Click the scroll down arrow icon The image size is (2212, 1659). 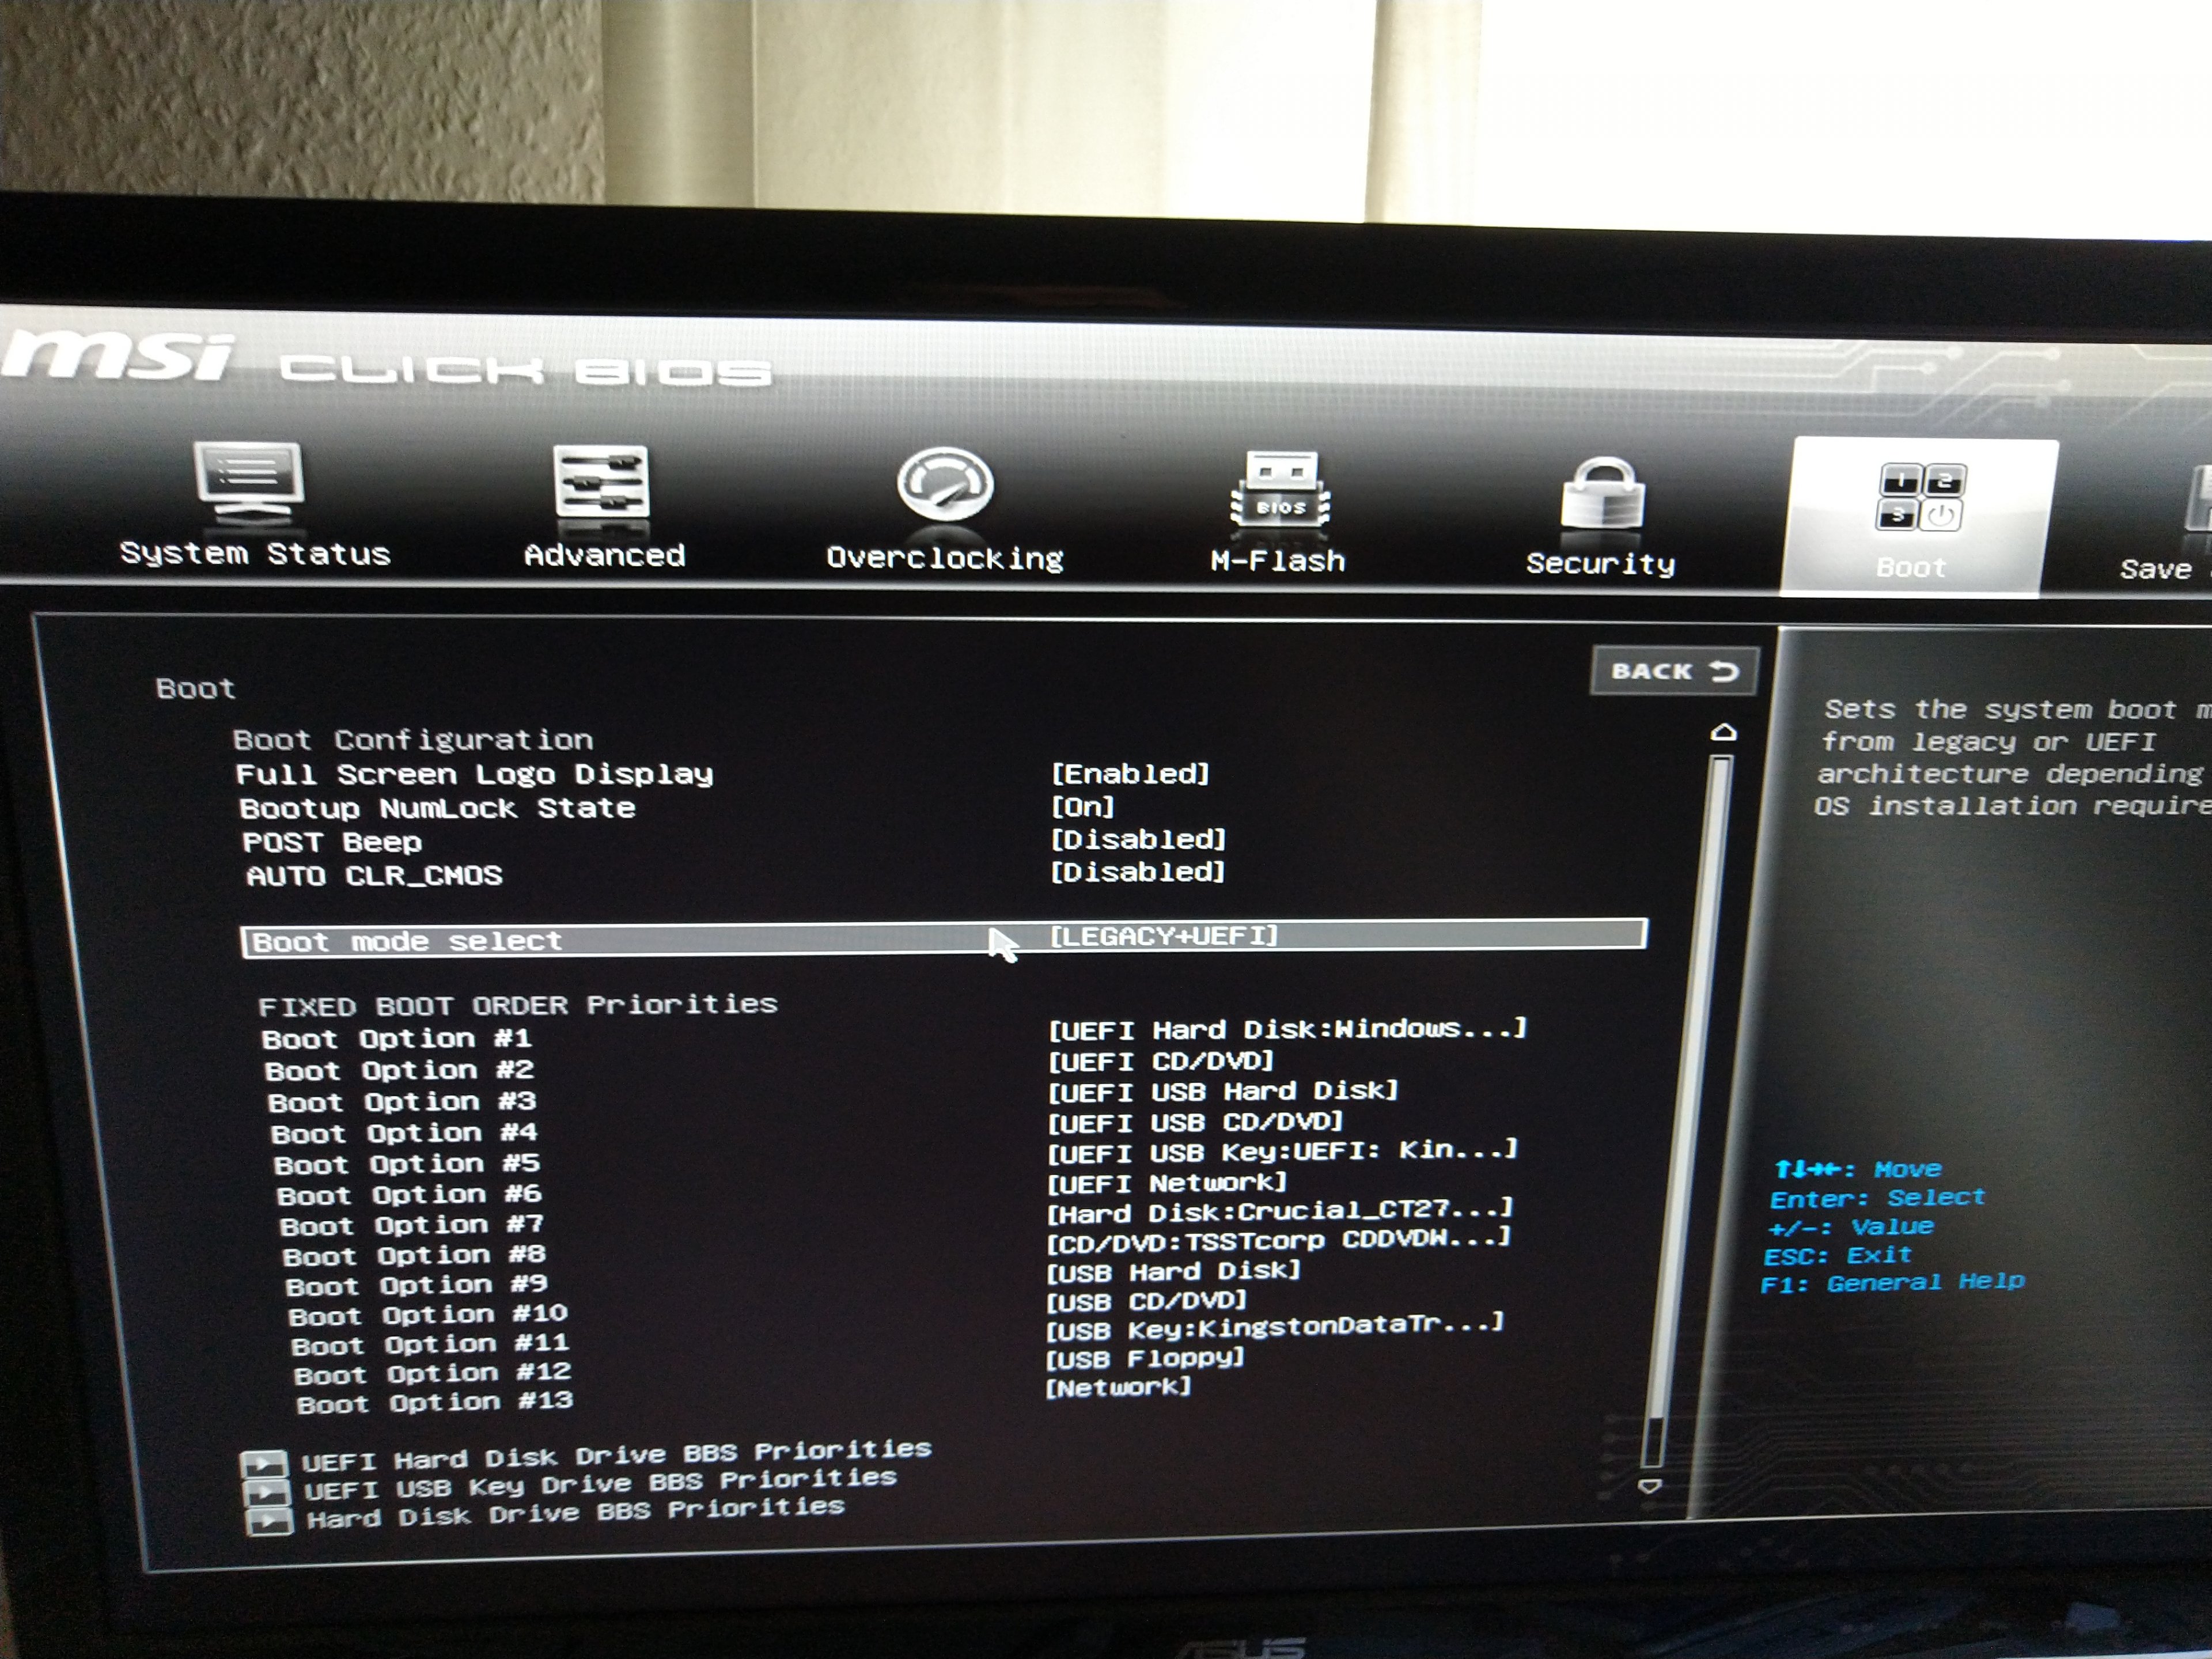pos(1650,1486)
